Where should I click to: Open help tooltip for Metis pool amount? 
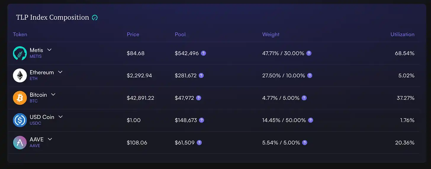(203, 53)
